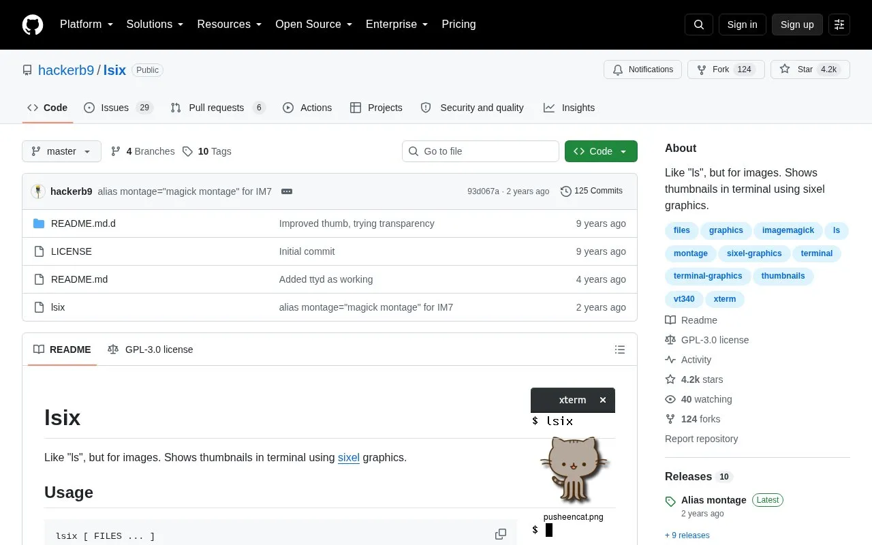View the 4.2k stars list
872x545 pixels.
(694, 379)
